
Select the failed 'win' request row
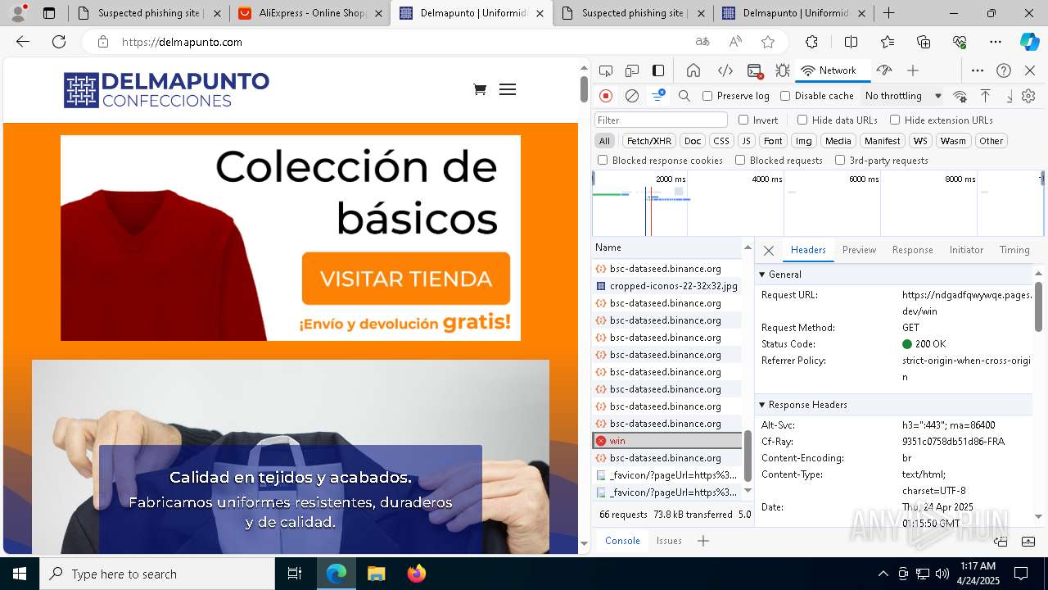click(666, 441)
